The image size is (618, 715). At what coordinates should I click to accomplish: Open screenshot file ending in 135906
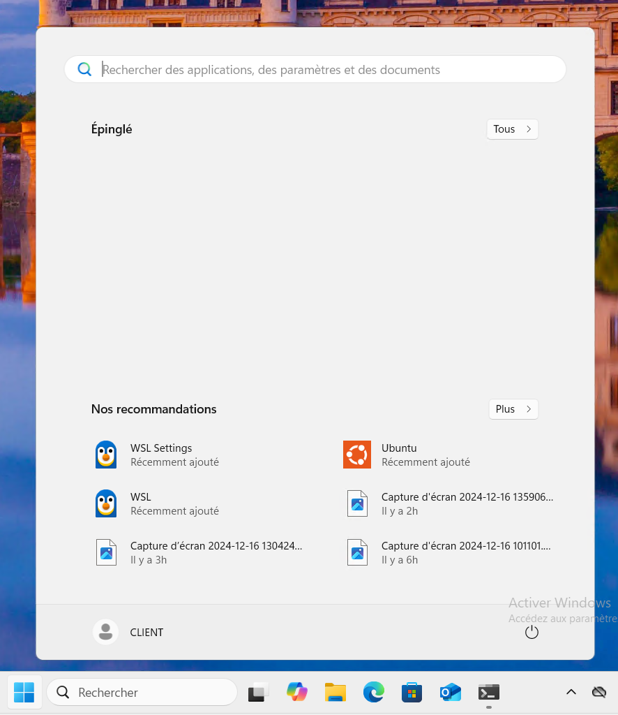[466, 503]
